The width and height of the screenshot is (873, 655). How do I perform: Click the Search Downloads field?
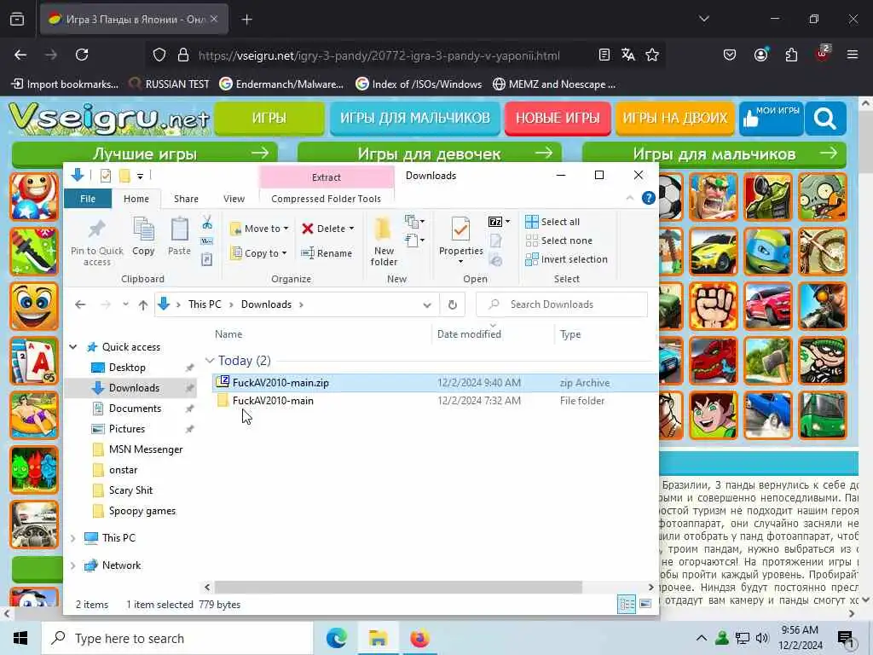562,304
